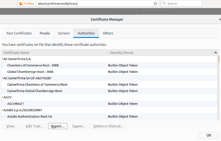The width and height of the screenshot is (221, 141).
Task: Select the Authorities tab
Action: [86, 33]
